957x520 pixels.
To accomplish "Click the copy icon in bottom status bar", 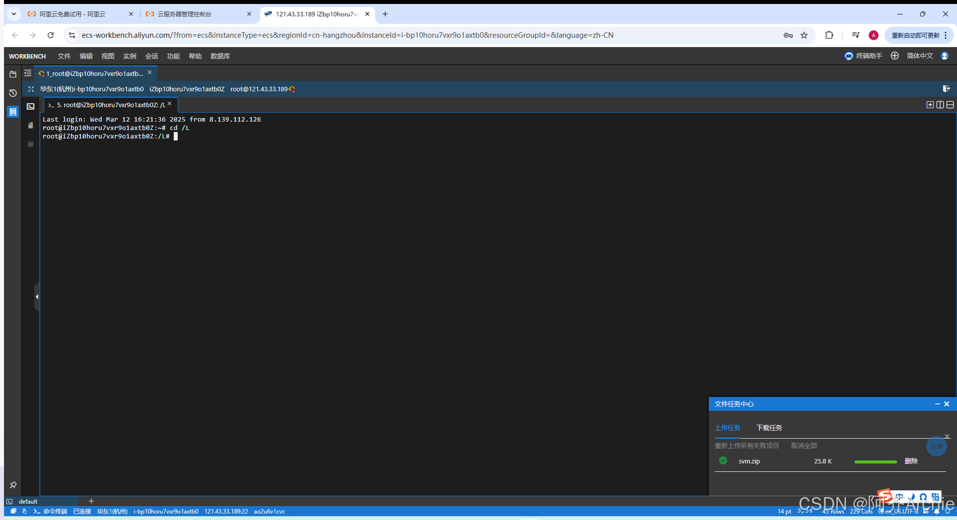I will click(13, 511).
